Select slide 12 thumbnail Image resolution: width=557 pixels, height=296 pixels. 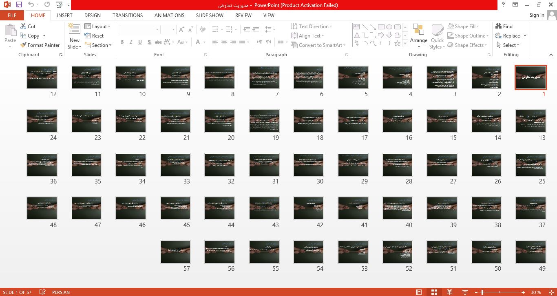42,77
